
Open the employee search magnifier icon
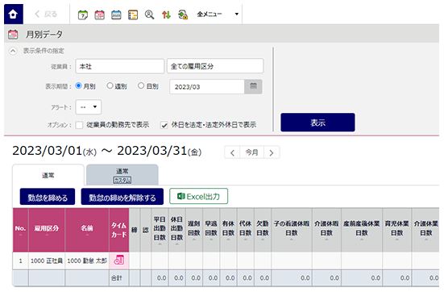click(150, 15)
